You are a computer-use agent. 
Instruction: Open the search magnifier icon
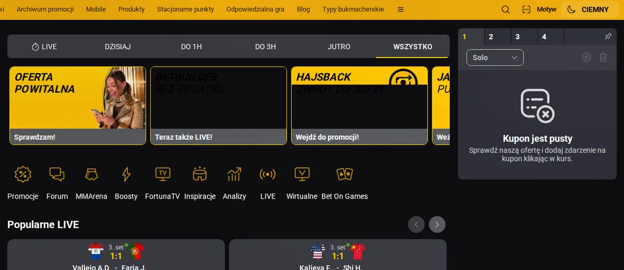(x=505, y=9)
